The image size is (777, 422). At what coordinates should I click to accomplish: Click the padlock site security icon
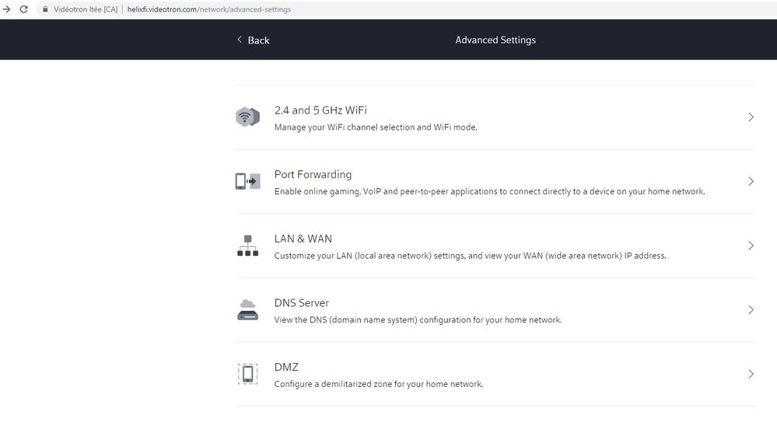pos(45,9)
